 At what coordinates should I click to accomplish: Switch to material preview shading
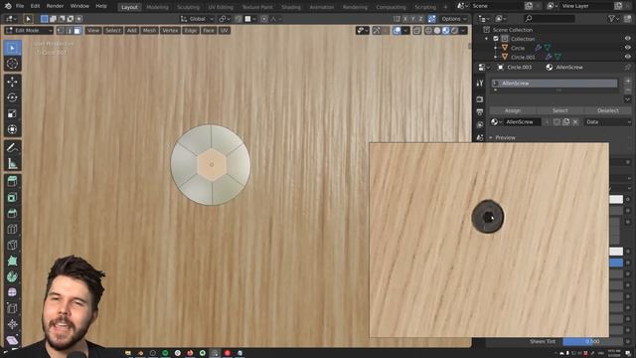tap(445, 31)
